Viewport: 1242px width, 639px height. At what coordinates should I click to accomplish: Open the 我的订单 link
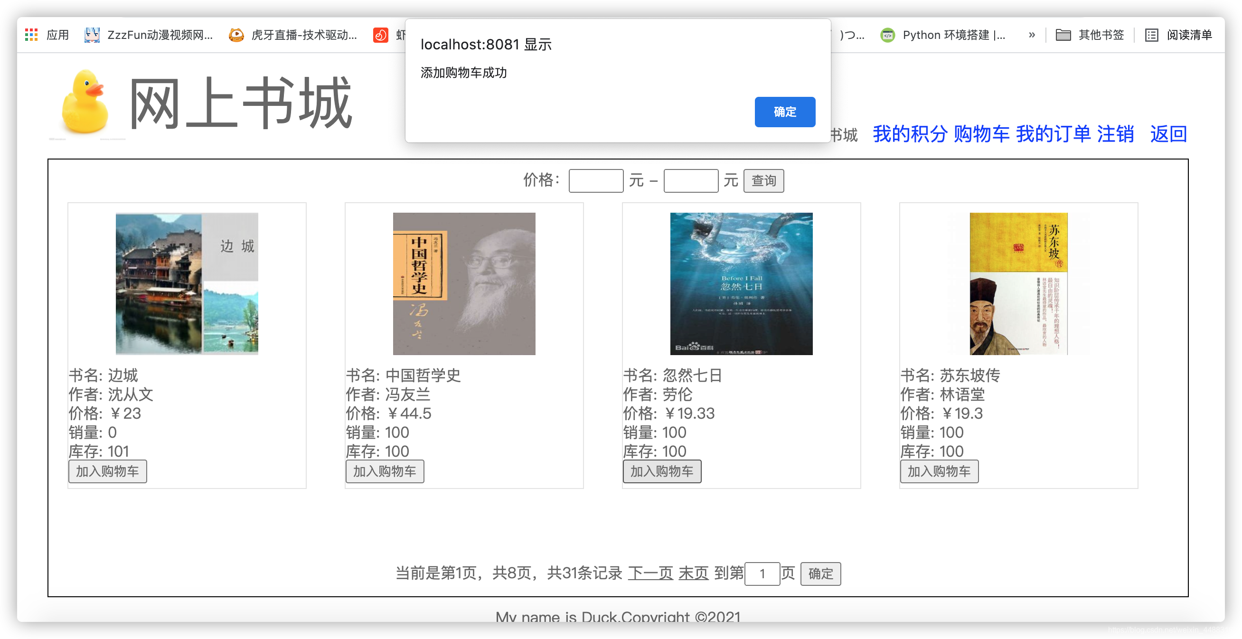[1053, 133]
